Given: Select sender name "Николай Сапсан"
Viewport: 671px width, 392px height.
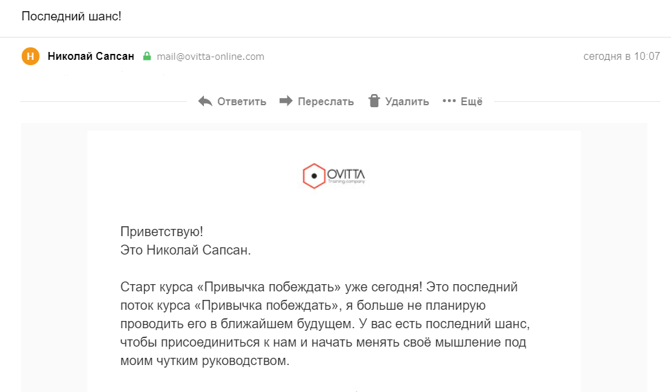Looking at the screenshot, I should (91, 57).
